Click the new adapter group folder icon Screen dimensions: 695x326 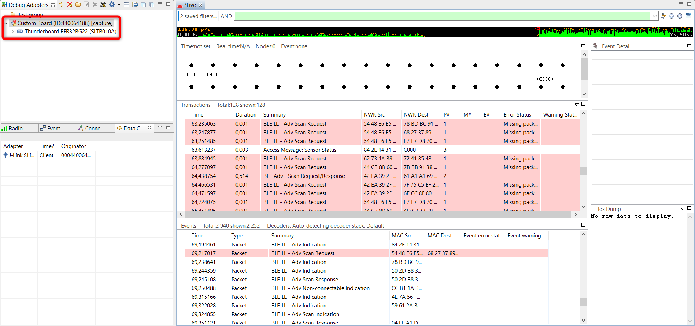pyautogui.click(x=78, y=4)
